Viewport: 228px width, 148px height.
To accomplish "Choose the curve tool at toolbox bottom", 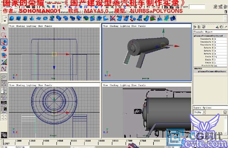I will (4, 69).
